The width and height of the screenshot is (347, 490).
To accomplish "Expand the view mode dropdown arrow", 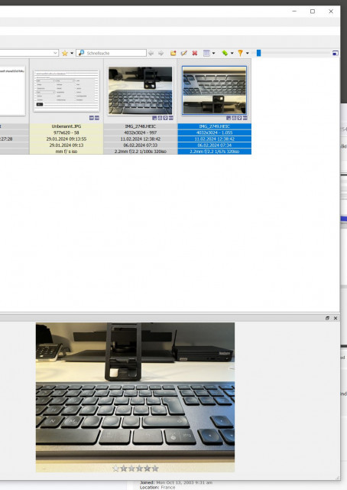I will tap(214, 53).
